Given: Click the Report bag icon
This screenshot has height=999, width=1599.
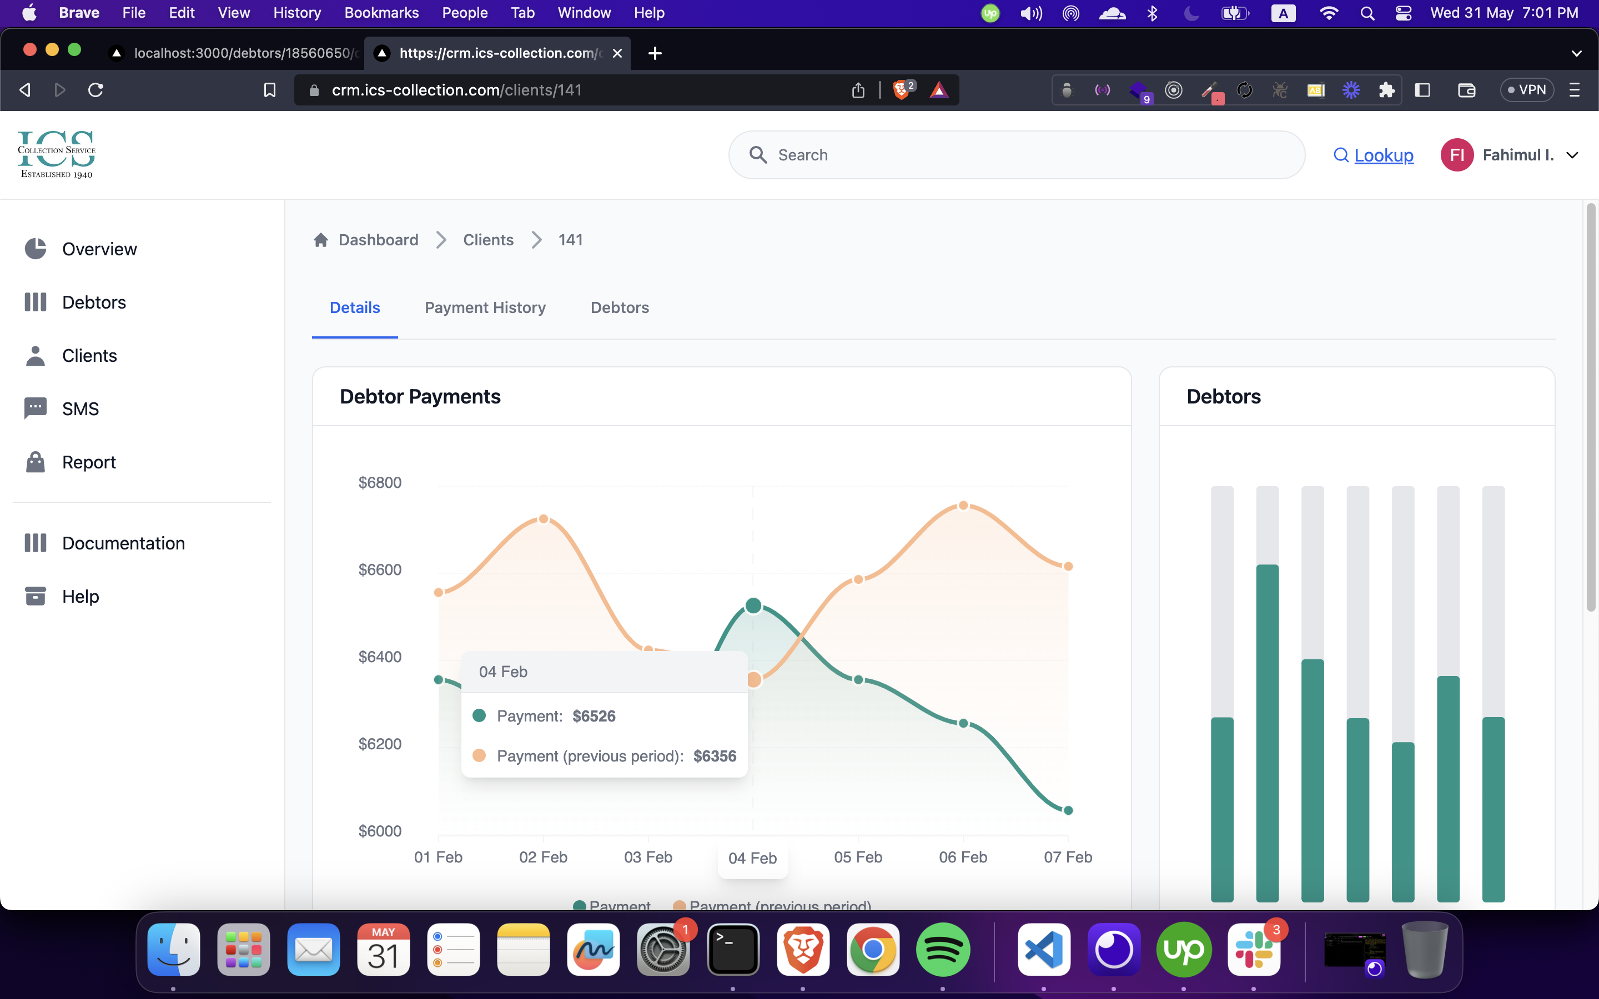Looking at the screenshot, I should [35, 462].
